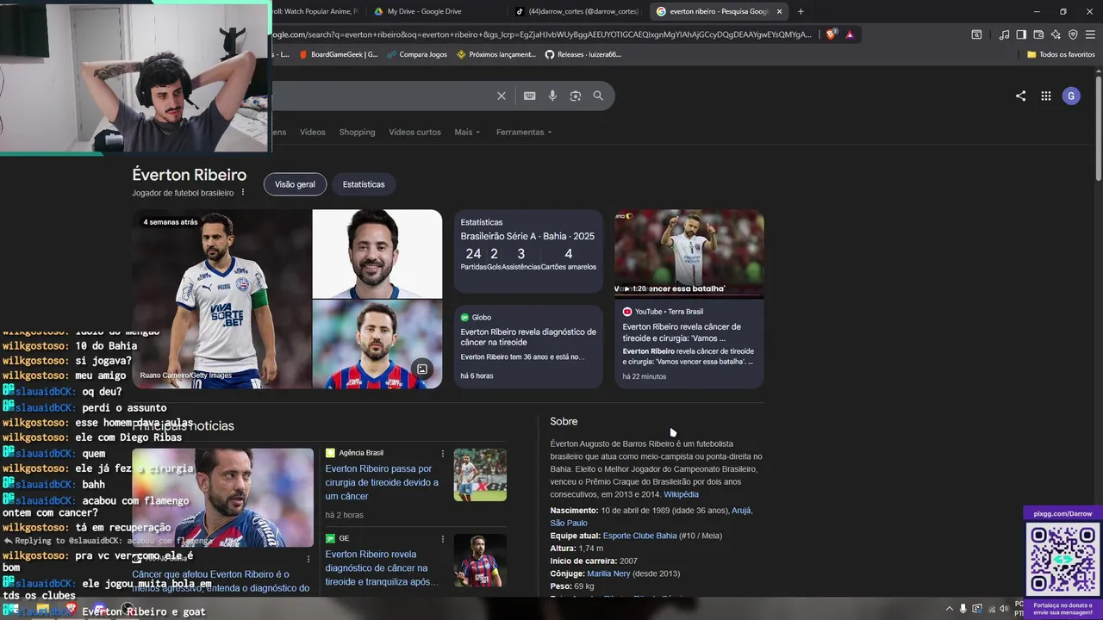Toggle the Brave sidebar panel icon
1103x620 pixels.
[1021, 34]
